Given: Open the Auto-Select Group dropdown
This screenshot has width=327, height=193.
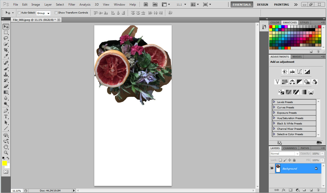Looking at the screenshot, I should (x=43, y=13).
